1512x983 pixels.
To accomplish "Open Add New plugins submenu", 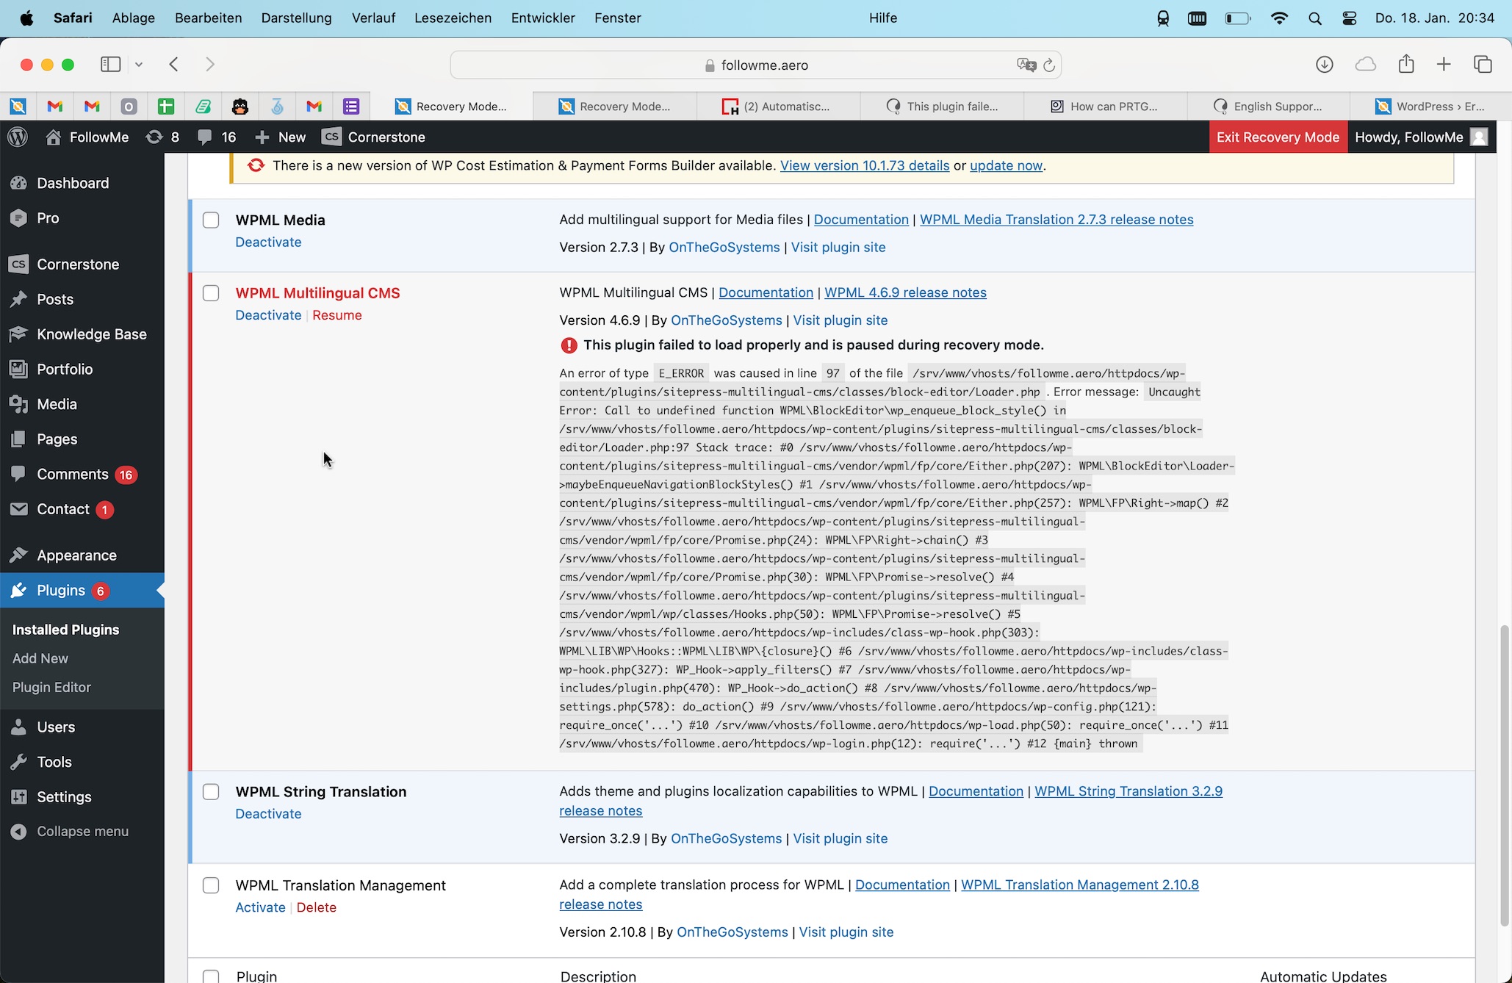I will [40, 659].
